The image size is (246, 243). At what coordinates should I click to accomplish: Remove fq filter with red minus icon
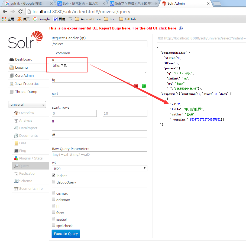[x=136, y=86]
